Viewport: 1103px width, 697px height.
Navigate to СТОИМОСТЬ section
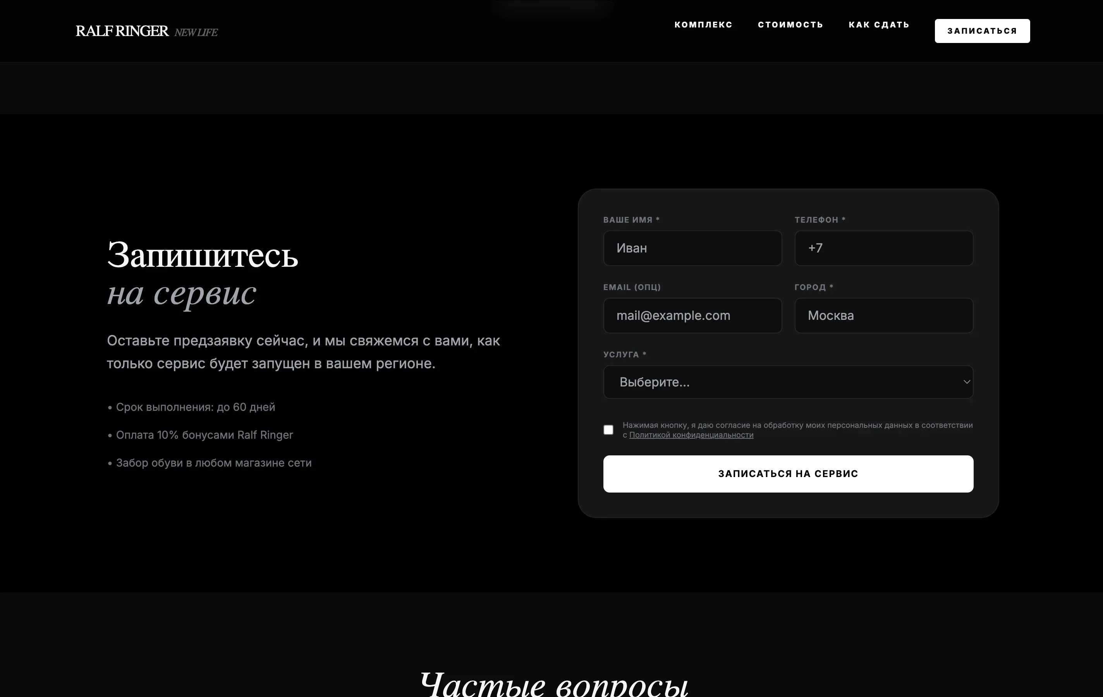click(790, 25)
